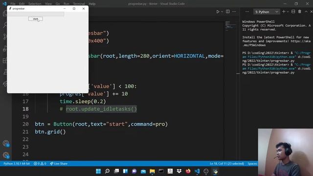Viewport: 313px width, 176px height.
Task: Click the time.sleep(0.2) code line
Action: (x=83, y=101)
